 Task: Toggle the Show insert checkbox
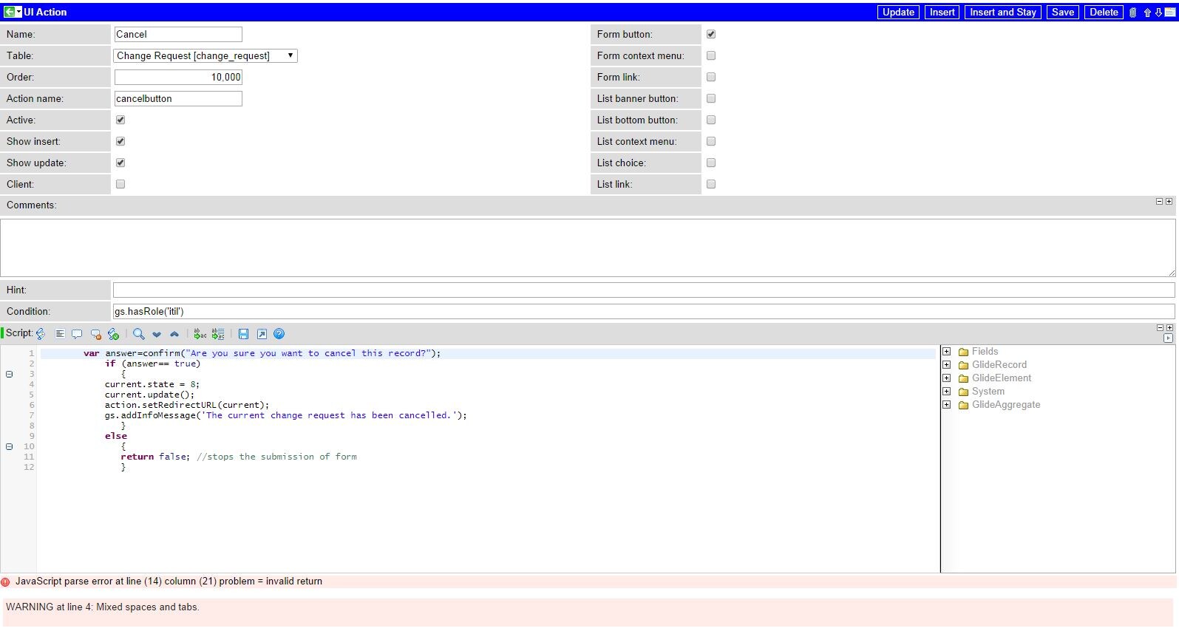pyautogui.click(x=120, y=141)
